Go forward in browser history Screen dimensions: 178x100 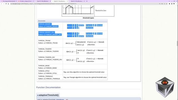(4, 4)
